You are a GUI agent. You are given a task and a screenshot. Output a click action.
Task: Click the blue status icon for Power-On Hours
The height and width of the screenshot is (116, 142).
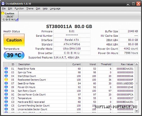tap(6, 87)
